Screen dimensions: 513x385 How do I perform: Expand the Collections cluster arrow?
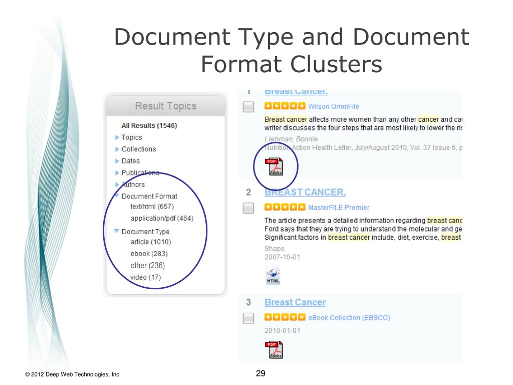pos(117,149)
